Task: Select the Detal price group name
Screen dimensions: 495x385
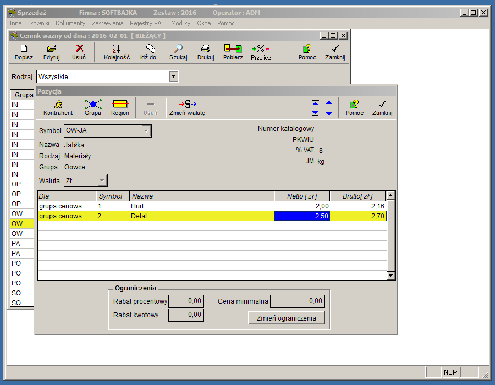Action: click(x=139, y=216)
